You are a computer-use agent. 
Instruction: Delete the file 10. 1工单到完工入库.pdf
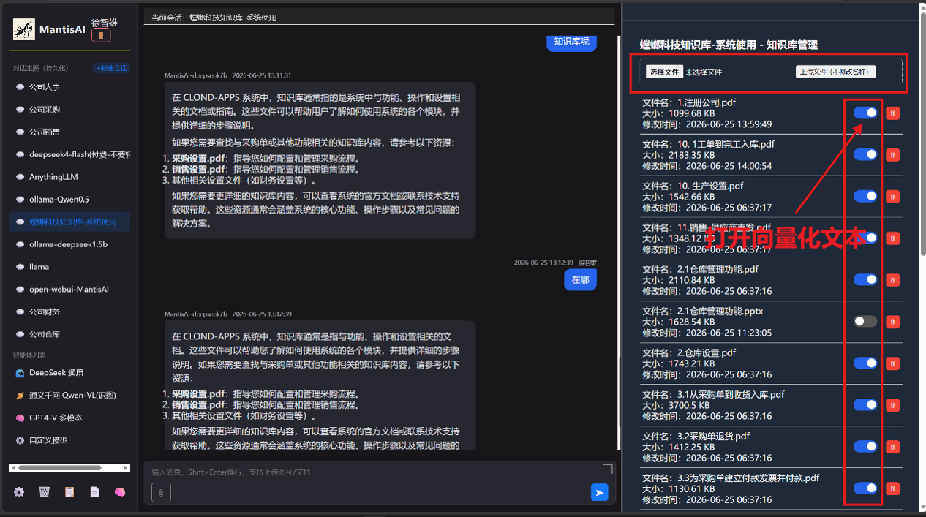click(892, 155)
